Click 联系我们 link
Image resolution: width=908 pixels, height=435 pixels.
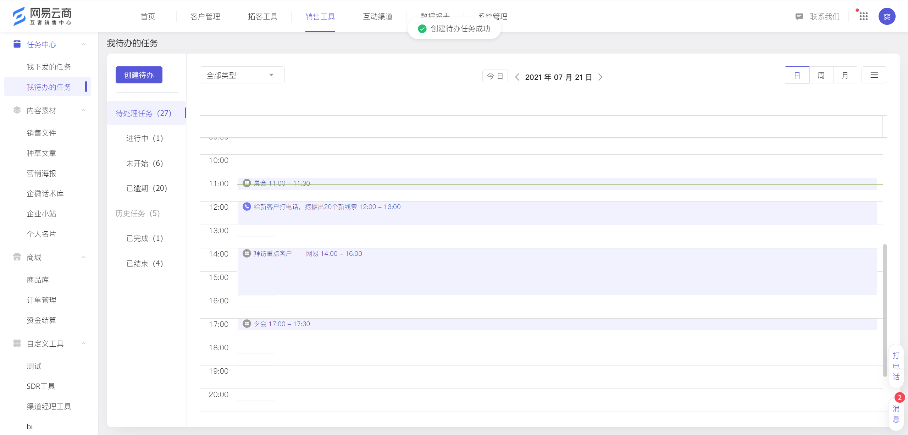(x=825, y=17)
